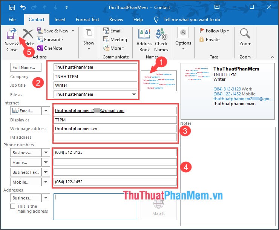Click the Tell me lightbulb icon

coord(156,19)
